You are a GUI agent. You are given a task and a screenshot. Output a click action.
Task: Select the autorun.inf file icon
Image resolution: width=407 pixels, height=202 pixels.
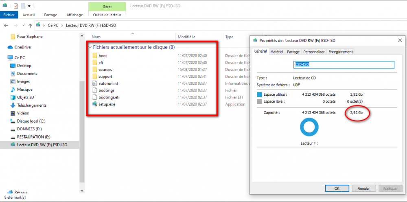[x=95, y=83]
